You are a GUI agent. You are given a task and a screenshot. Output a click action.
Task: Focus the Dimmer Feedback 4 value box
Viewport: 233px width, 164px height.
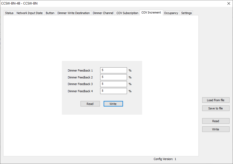113,91
